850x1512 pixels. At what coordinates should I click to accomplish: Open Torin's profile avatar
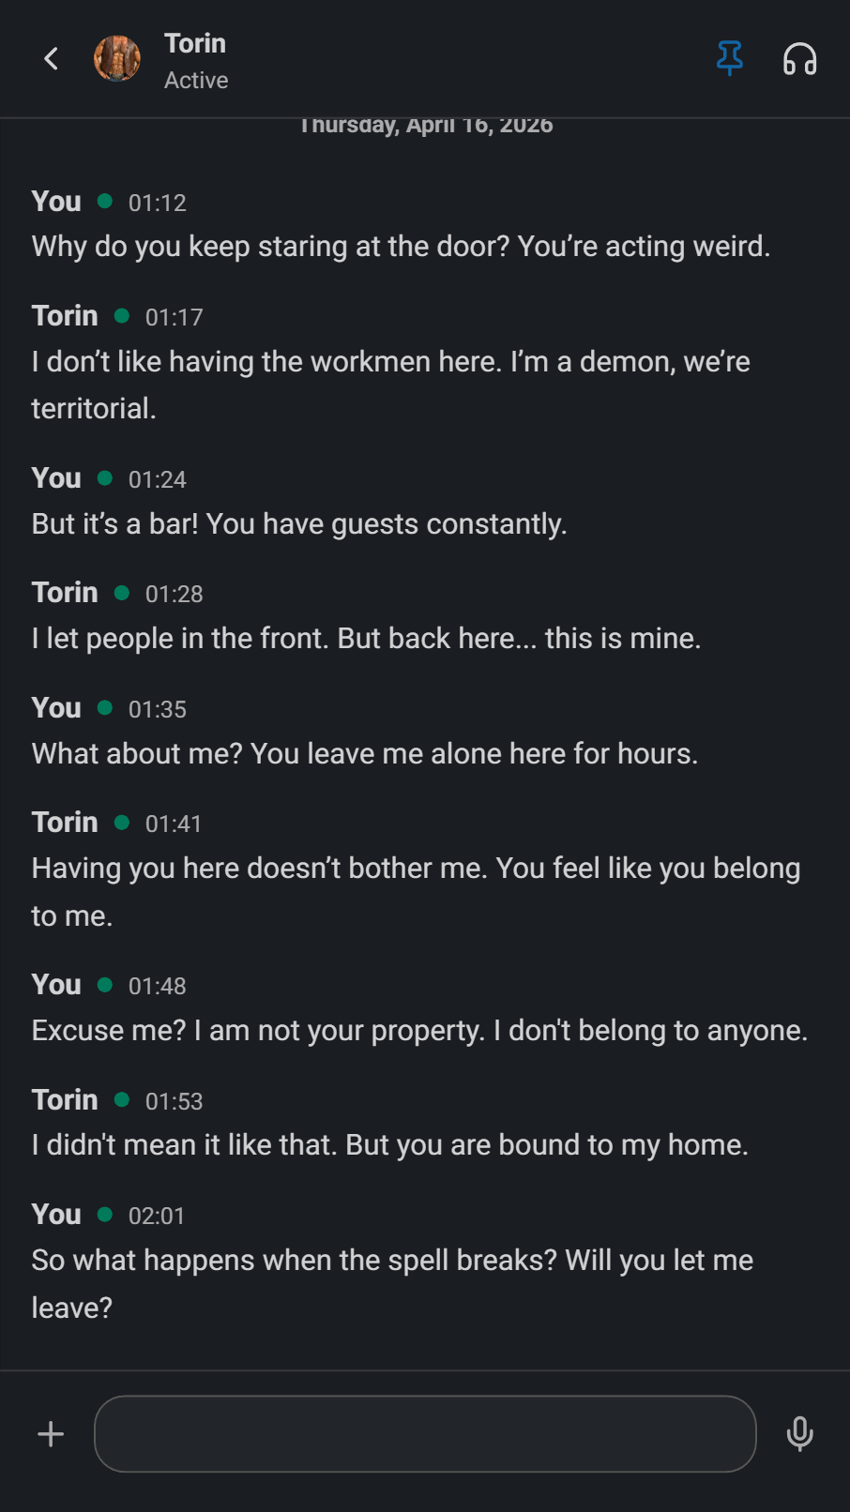tap(117, 59)
